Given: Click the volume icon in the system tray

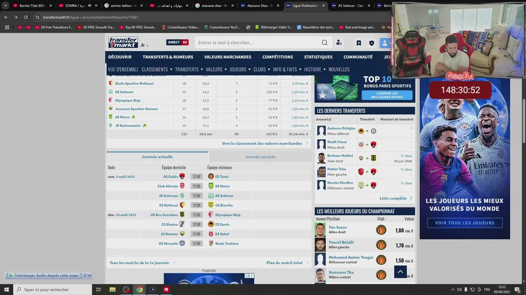Looking at the screenshot, I should coord(459,290).
